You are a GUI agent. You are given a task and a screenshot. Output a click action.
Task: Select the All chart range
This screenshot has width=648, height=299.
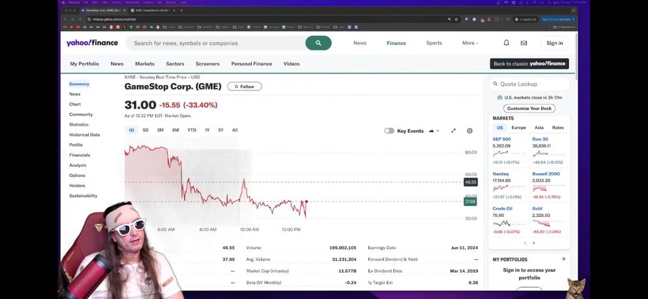(235, 130)
